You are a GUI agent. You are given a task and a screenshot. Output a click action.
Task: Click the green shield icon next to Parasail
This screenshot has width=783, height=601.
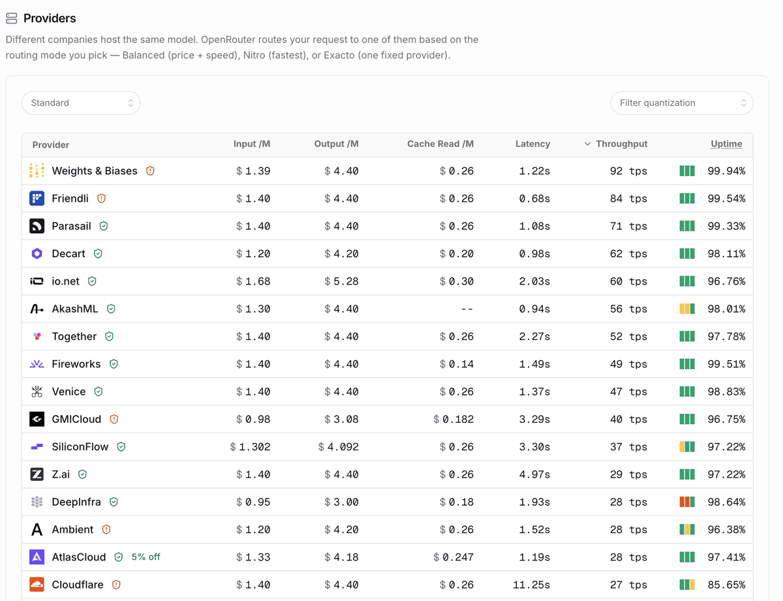pyautogui.click(x=104, y=226)
